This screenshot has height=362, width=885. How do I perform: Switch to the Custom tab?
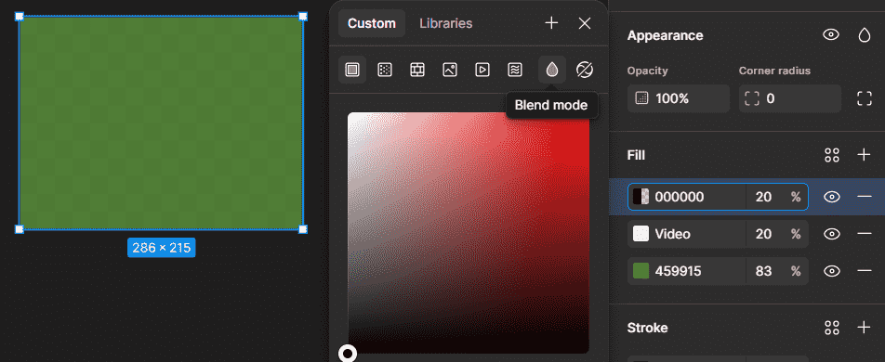tap(372, 23)
